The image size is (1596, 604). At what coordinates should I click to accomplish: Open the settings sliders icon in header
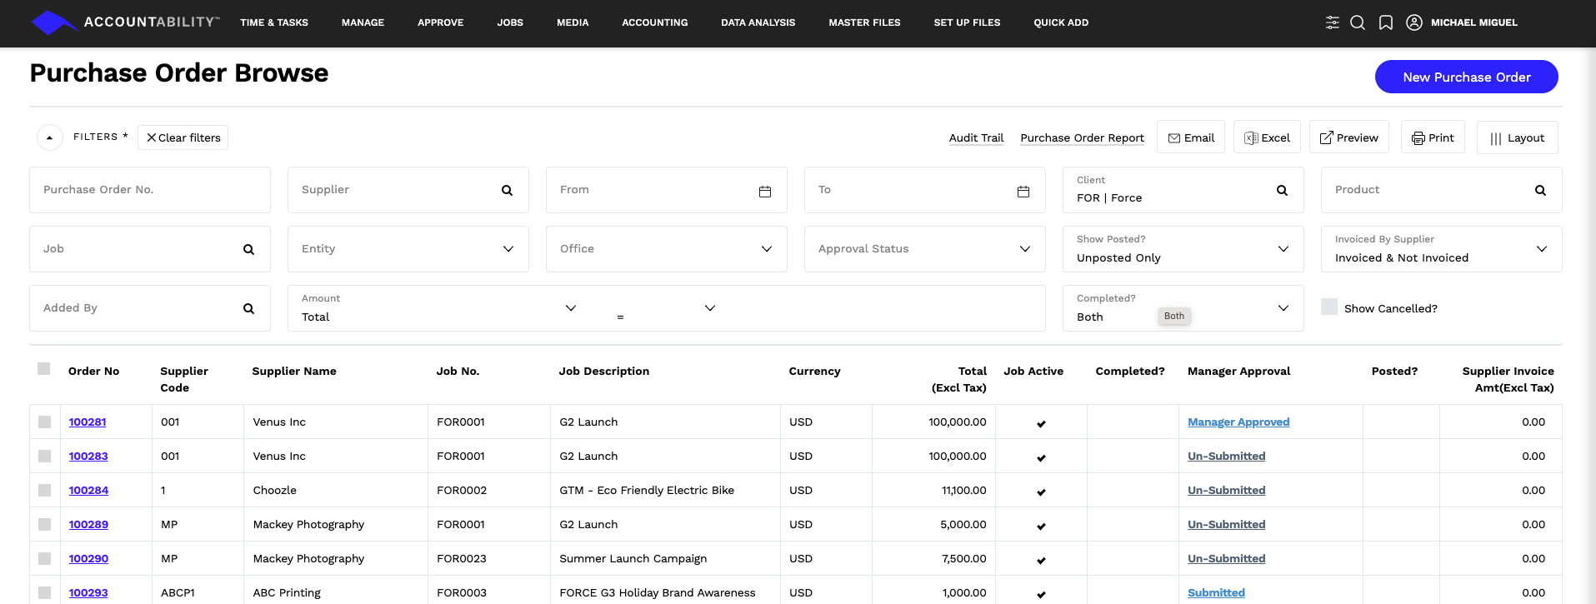click(x=1332, y=22)
